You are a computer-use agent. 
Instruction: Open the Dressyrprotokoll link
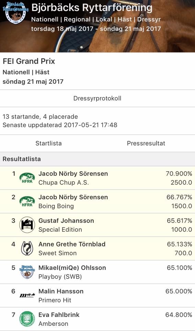(97, 98)
